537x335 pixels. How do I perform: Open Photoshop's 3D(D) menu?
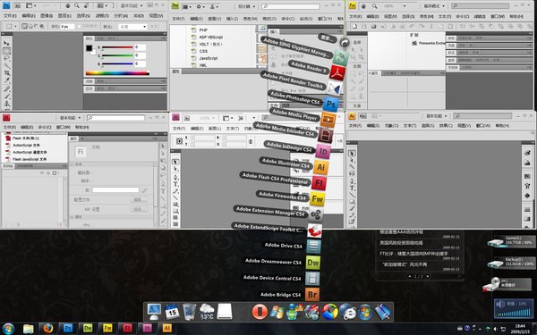click(139, 16)
